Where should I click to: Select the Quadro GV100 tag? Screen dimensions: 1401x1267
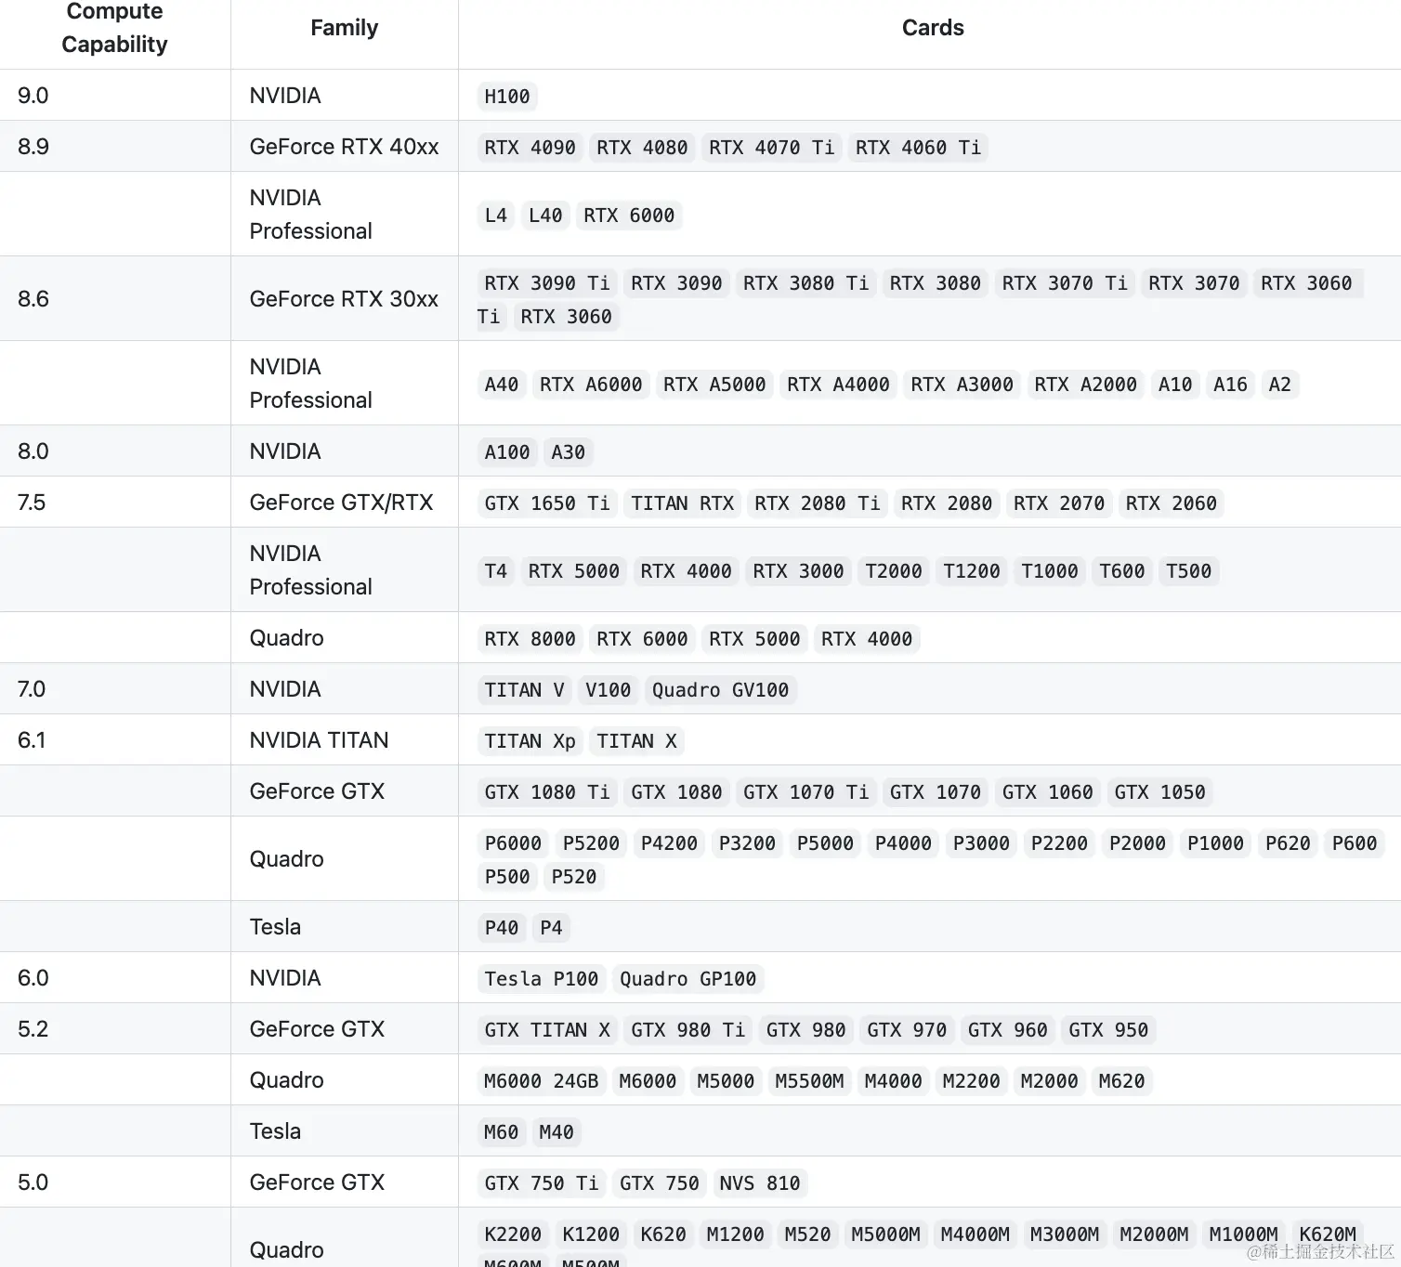click(x=720, y=690)
